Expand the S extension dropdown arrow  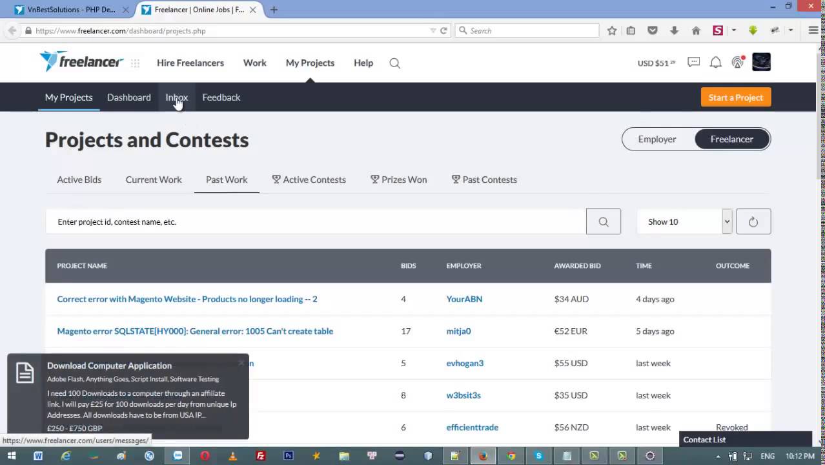point(734,30)
